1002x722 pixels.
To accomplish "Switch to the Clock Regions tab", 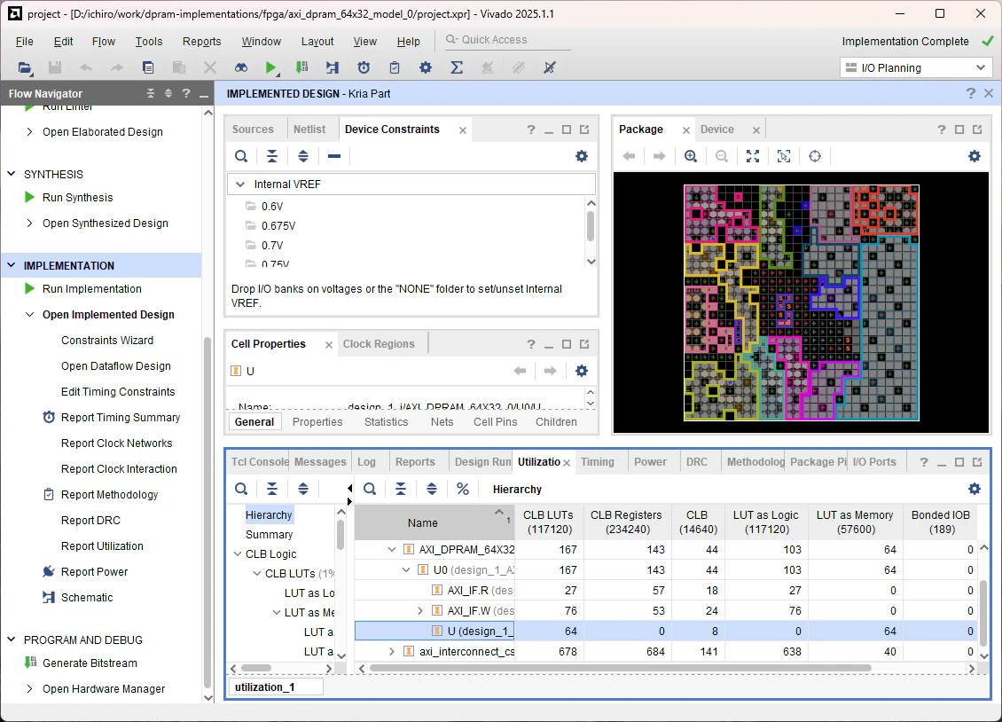I will tap(379, 344).
